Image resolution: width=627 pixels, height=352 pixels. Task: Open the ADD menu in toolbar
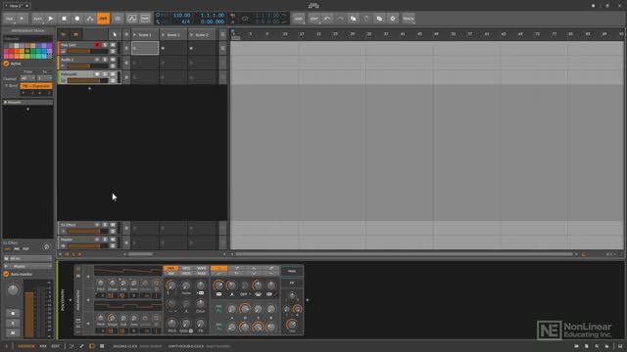coord(298,19)
